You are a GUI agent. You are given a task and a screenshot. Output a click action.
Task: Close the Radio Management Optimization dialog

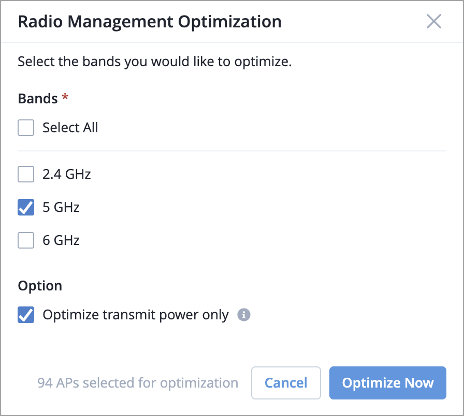click(x=433, y=22)
